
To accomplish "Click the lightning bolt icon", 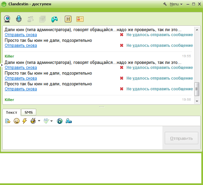I will coord(24,121).
